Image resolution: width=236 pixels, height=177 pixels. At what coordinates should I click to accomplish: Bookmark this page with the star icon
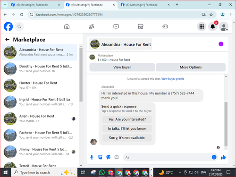(211, 15)
